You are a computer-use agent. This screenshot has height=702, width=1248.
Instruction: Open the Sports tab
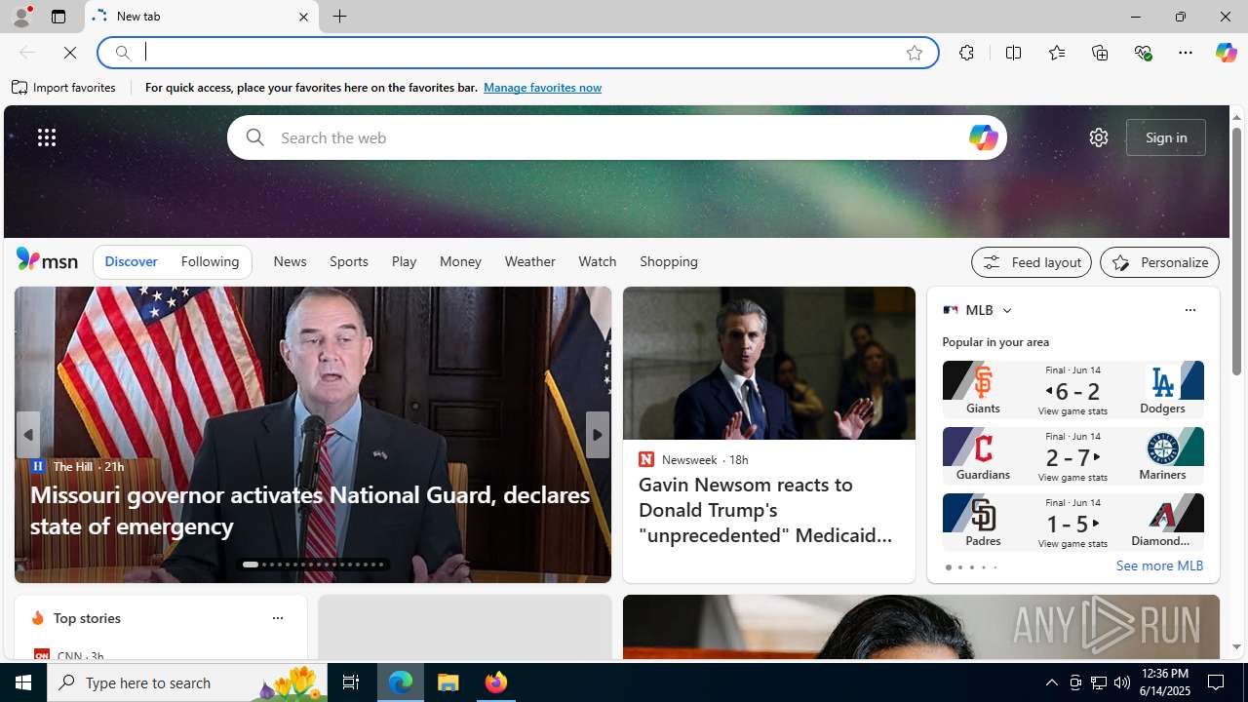[348, 261]
